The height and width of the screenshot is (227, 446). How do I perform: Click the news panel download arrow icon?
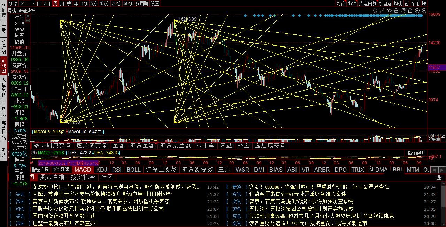point(439,177)
